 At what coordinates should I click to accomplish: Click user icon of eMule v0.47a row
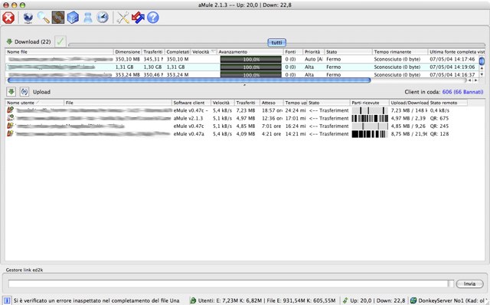pos(10,133)
